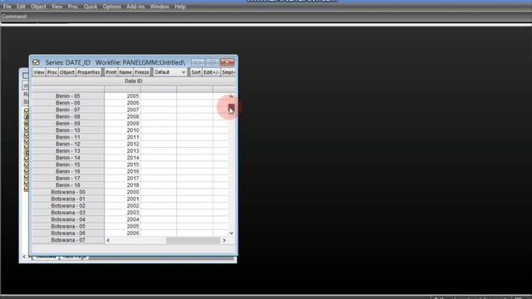532x299 pixels.
Task: Click the cell value 2009 for Benin - 09
Action: point(122,124)
